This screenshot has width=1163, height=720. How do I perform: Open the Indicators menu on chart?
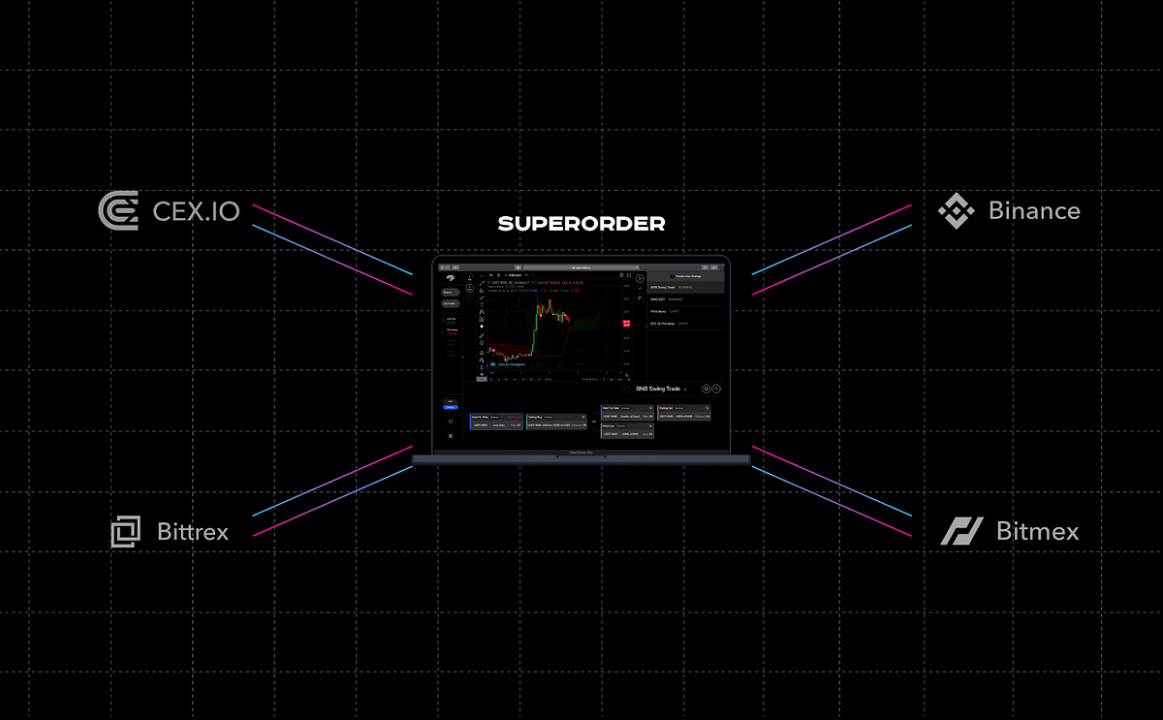coord(513,275)
